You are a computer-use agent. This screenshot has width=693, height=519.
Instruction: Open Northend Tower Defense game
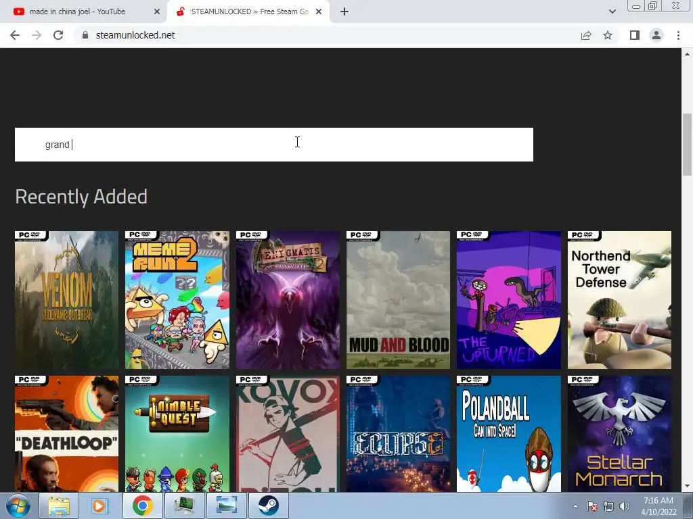pos(619,300)
